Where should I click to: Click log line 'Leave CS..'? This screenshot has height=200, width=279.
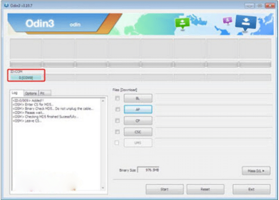27,121
